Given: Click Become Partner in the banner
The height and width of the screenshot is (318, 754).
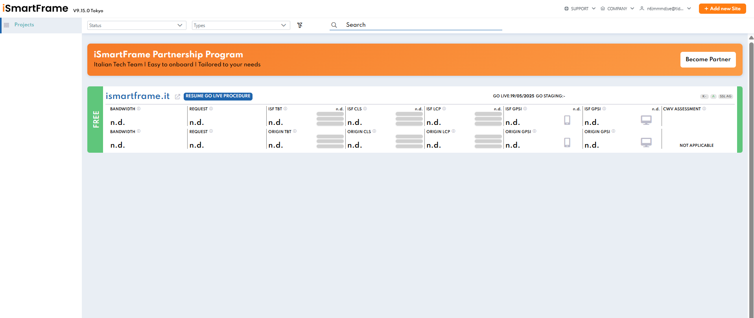Looking at the screenshot, I should pos(708,60).
